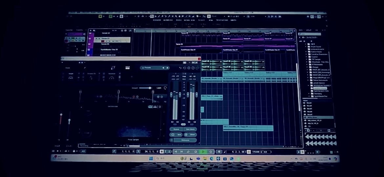Click the output gain fader handle
The image size is (384, 177).
coord(188,95)
